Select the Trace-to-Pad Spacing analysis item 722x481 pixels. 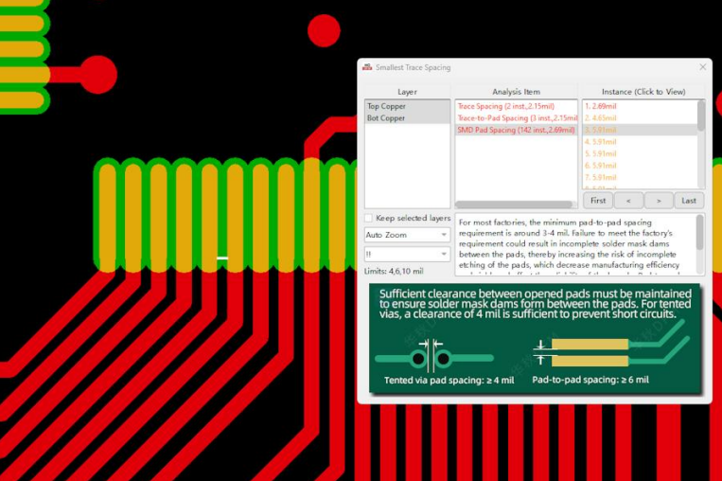(x=516, y=118)
